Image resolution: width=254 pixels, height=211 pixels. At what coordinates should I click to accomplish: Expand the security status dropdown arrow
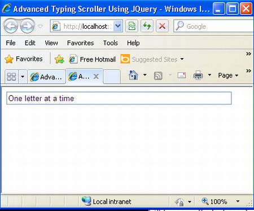click(x=190, y=202)
